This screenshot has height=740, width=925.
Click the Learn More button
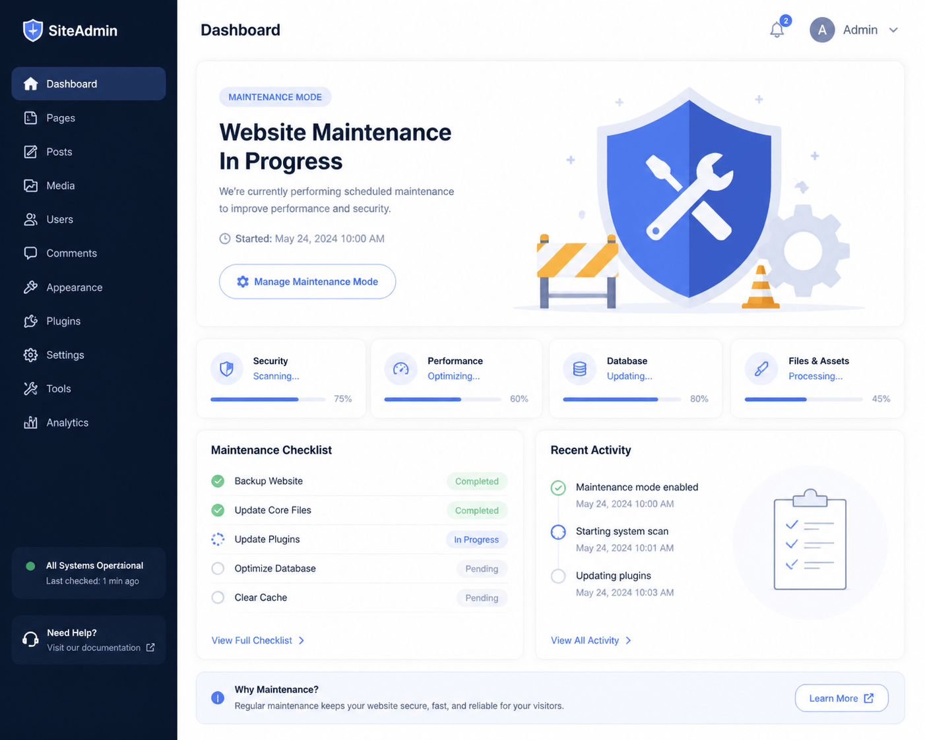[x=841, y=698]
